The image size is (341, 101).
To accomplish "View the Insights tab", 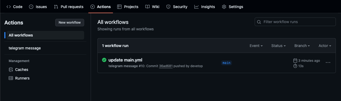I will click(x=205, y=7).
